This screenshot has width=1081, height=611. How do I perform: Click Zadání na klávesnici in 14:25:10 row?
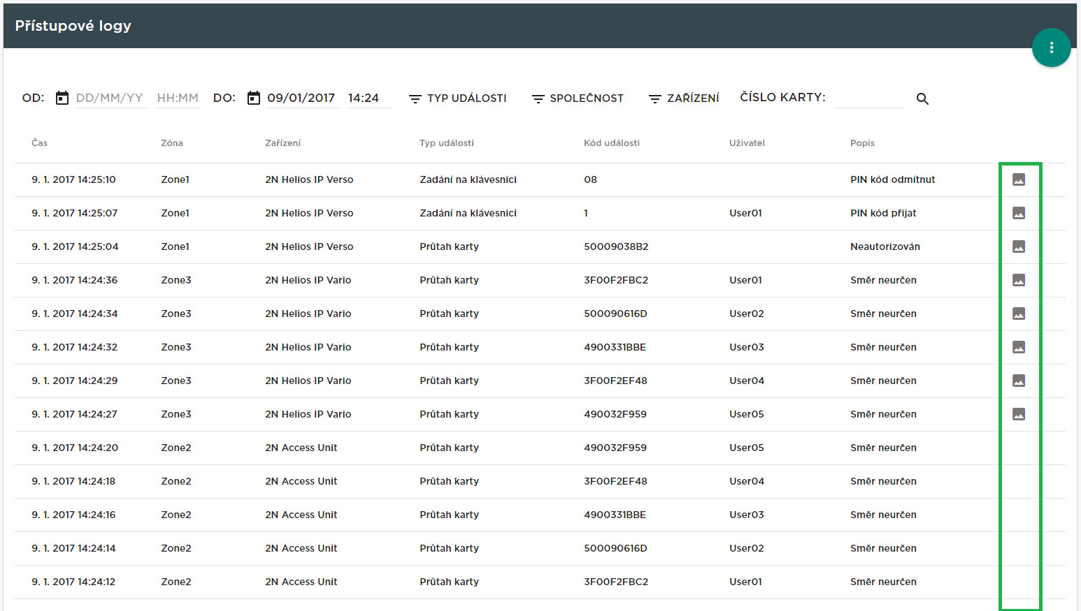(468, 179)
